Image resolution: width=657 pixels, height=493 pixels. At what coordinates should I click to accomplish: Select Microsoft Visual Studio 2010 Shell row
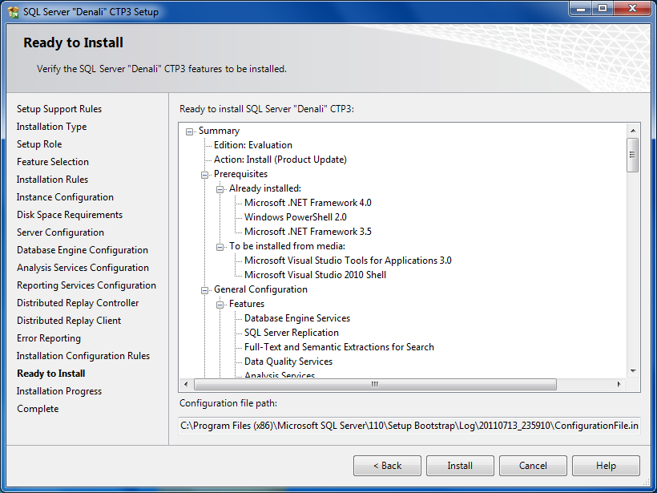pyautogui.click(x=315, y=275)
